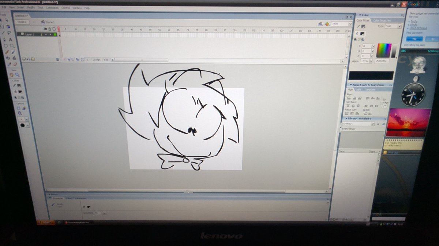Screen dimensions: 439x246
Task: Toggle Show All Layers as Outlines icon
Action: (x=54, y=29)
